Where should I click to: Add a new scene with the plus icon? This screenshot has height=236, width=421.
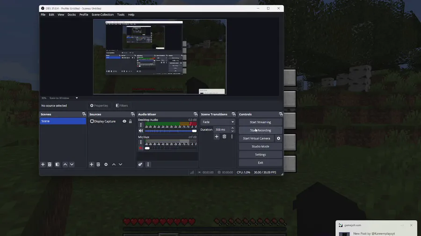point(43,164)
